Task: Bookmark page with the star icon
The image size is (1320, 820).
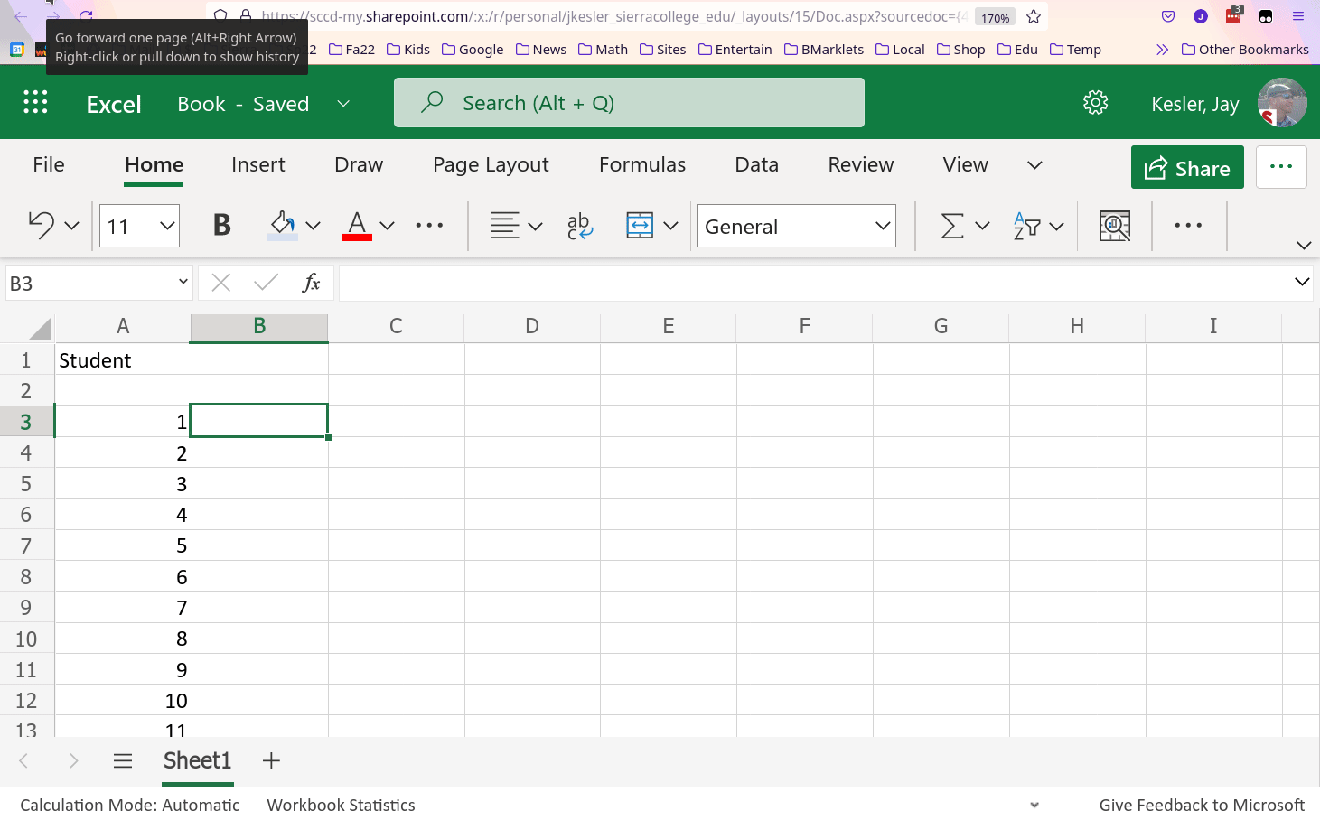Action: click(x=1034, y=16)
